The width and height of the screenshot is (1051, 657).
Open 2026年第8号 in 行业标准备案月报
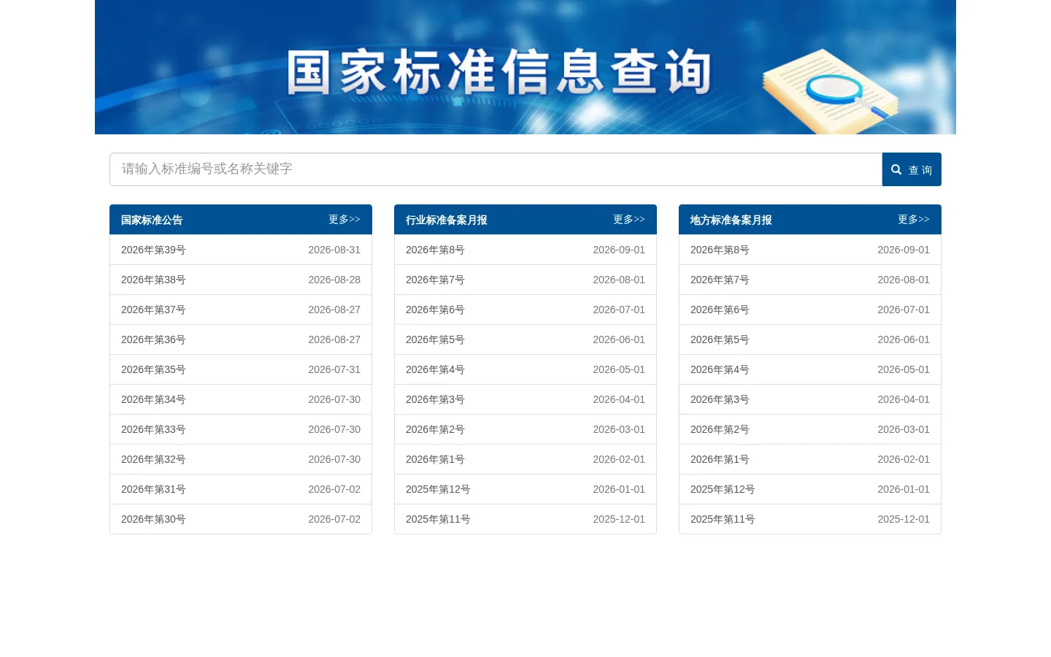[x=435, y=250]
